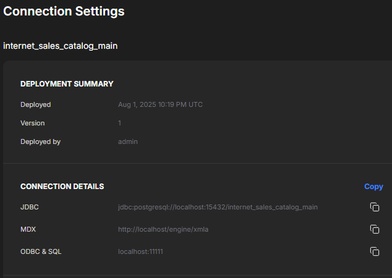Viewport: 392px width, 278px height.
Task: Click the Version field label
Action: [x=32, y=123]
